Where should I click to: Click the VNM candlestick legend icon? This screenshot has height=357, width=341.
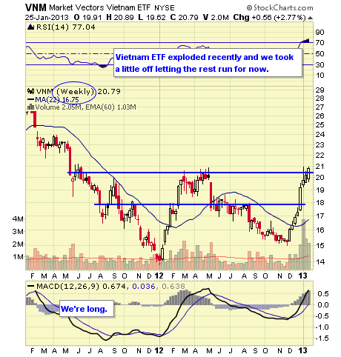[x=30, y=91]
